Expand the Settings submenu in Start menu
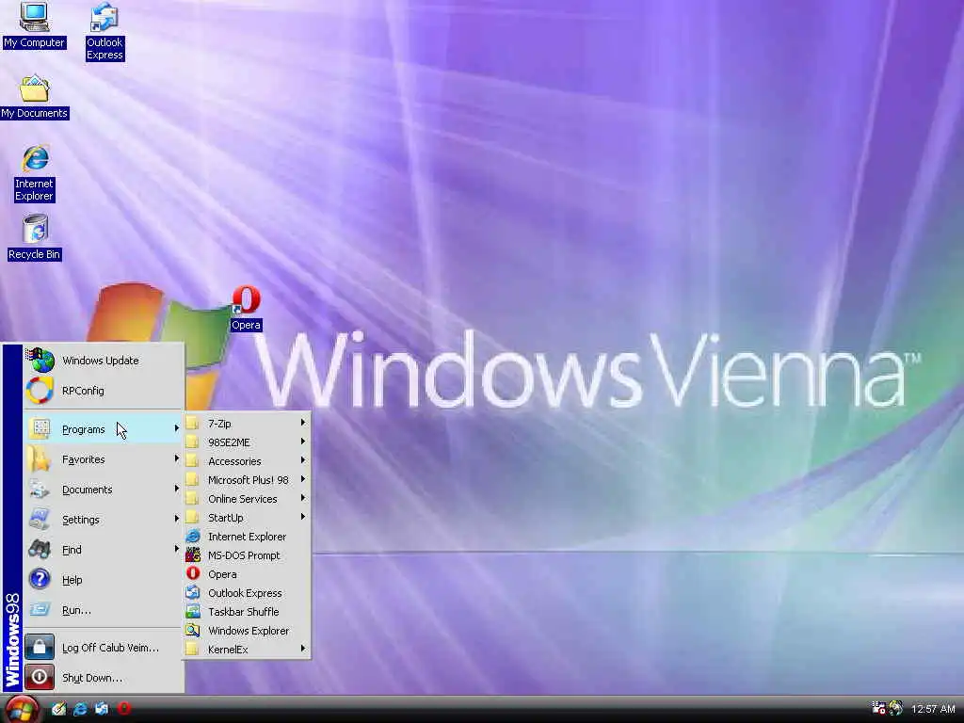The image size is (964, 723). [104, 520]
